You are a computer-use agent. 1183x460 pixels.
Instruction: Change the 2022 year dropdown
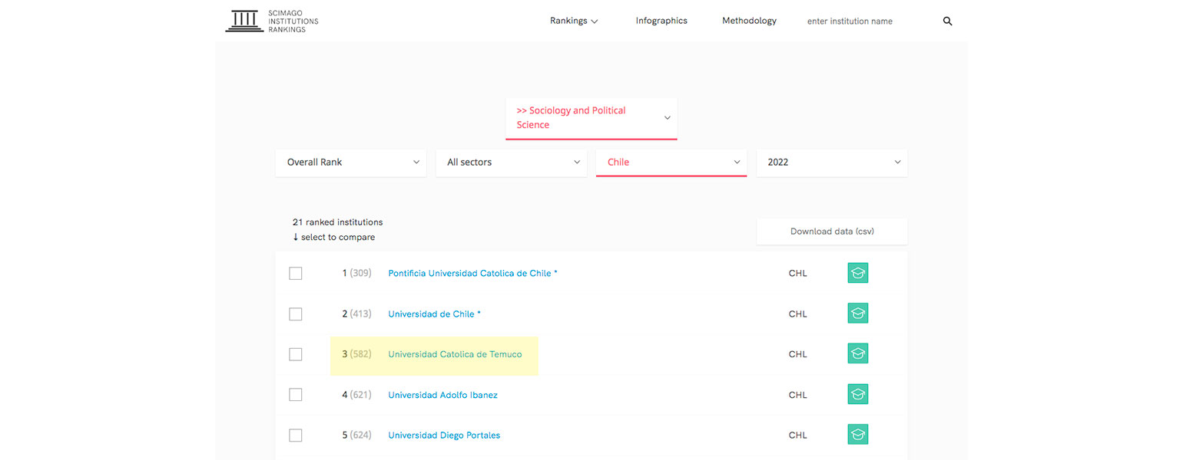[x=832, y=163]
